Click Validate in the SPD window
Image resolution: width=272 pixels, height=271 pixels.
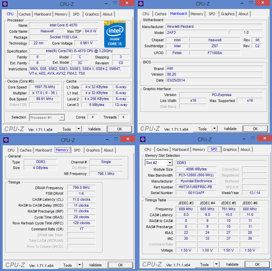click(232, 264)
